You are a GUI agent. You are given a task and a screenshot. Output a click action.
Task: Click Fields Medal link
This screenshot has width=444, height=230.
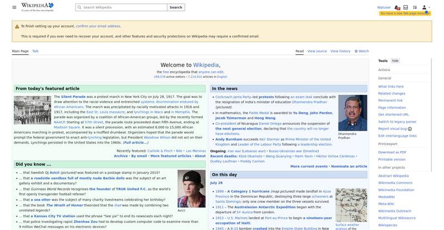click(259, 113)
